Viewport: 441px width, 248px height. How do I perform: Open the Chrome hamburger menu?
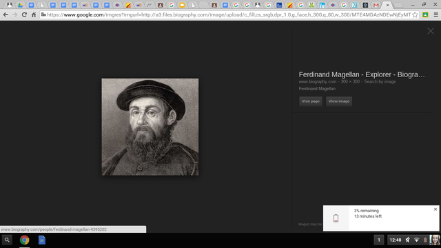[x=435, y=14]
